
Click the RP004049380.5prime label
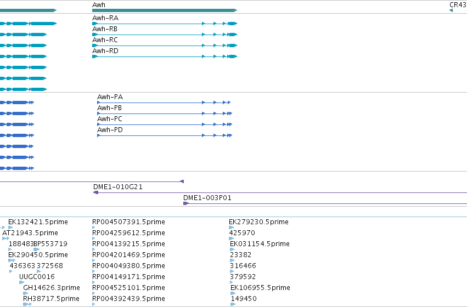(x=128, y=266)
